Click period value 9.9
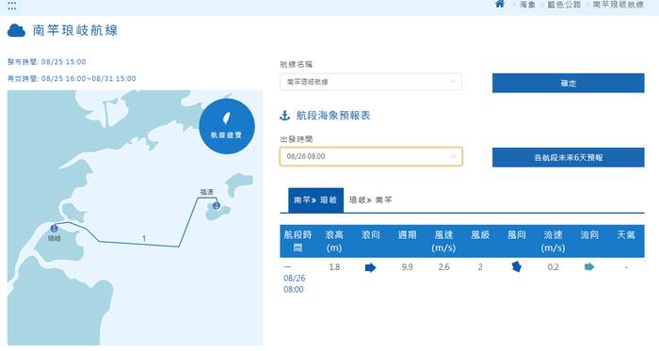Viewport: 659px width, 351px height. point(407,267)
